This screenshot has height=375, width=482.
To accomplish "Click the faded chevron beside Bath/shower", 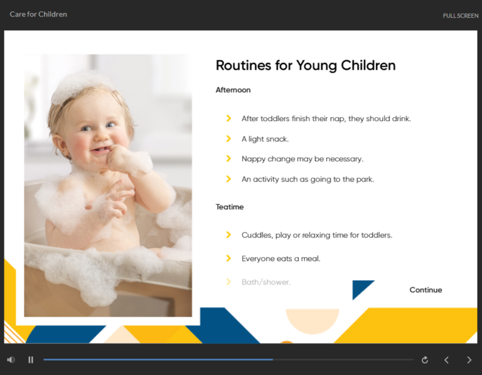I will pos(228,282).
